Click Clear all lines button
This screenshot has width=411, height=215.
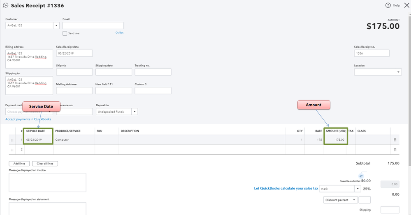point(45,163)
